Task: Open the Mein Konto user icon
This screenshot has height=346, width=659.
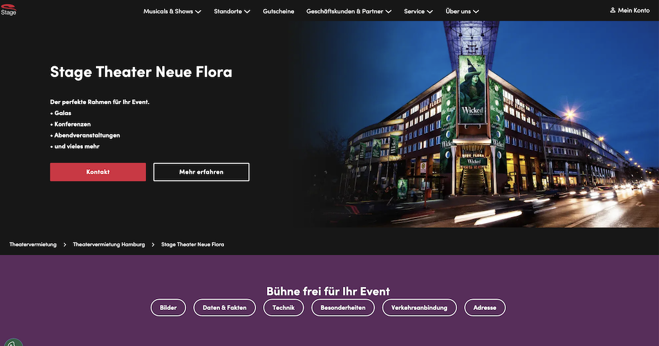Action: pos(613,10)
